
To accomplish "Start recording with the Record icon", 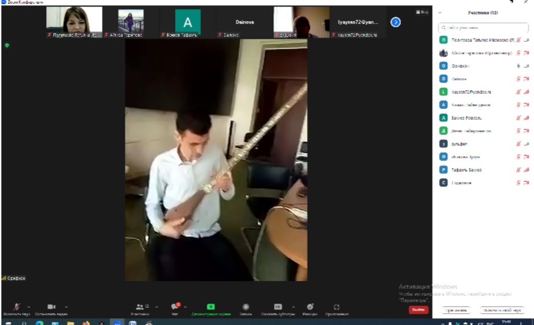I will coord(246,307).
